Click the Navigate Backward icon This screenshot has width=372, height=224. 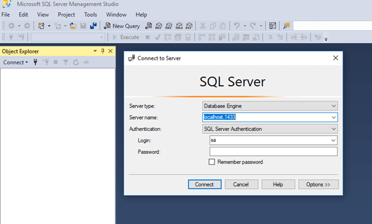(x=12, y=26)
